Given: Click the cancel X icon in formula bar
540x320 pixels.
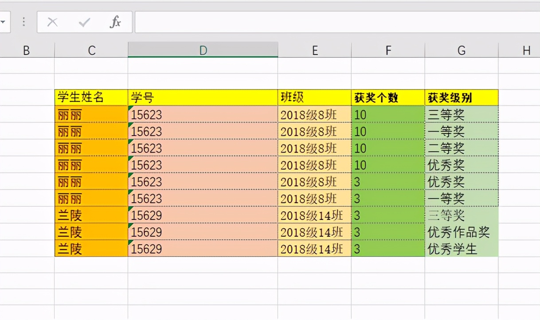Looking at the screenshot, I should [x=52, y=22].
